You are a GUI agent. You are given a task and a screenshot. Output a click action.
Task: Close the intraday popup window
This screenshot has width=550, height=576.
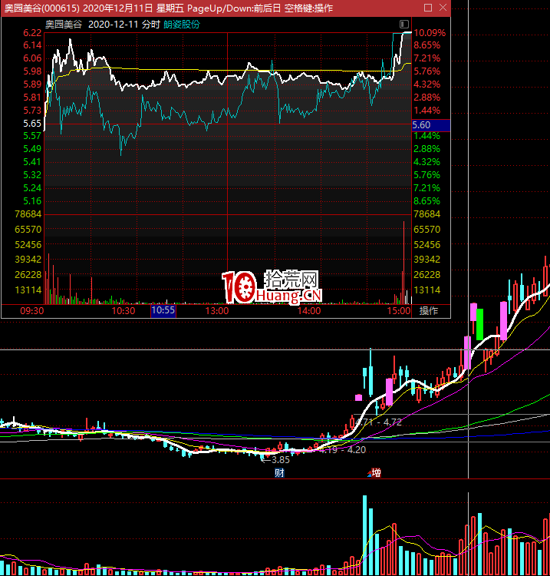[443, 8]
